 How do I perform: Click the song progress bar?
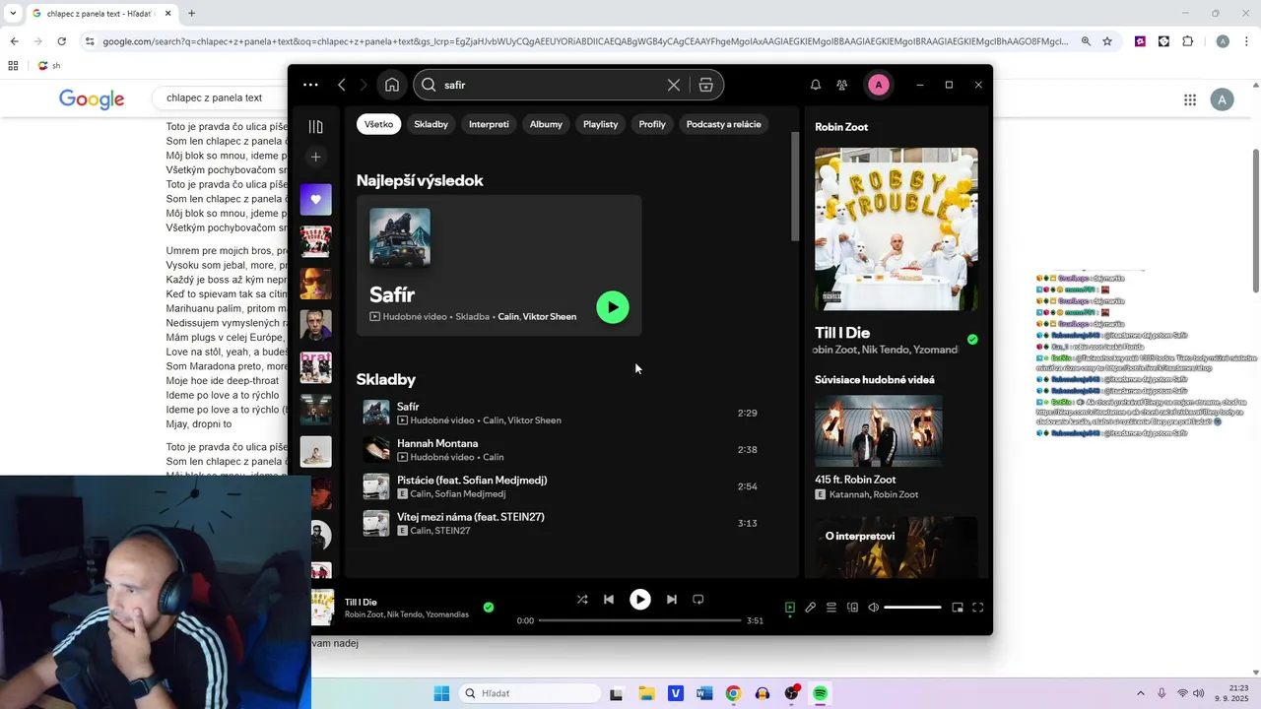(x=640, y=620)
